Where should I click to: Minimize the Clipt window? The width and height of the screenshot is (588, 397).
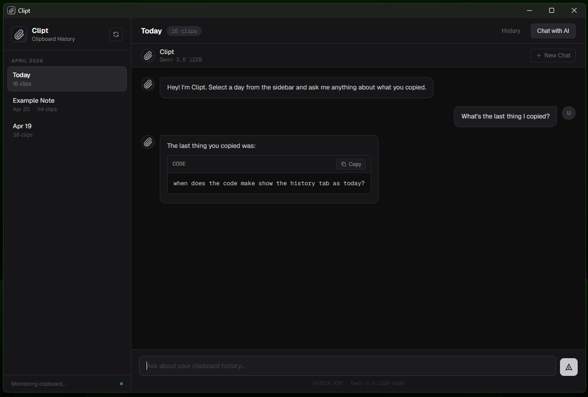point(529,10)
